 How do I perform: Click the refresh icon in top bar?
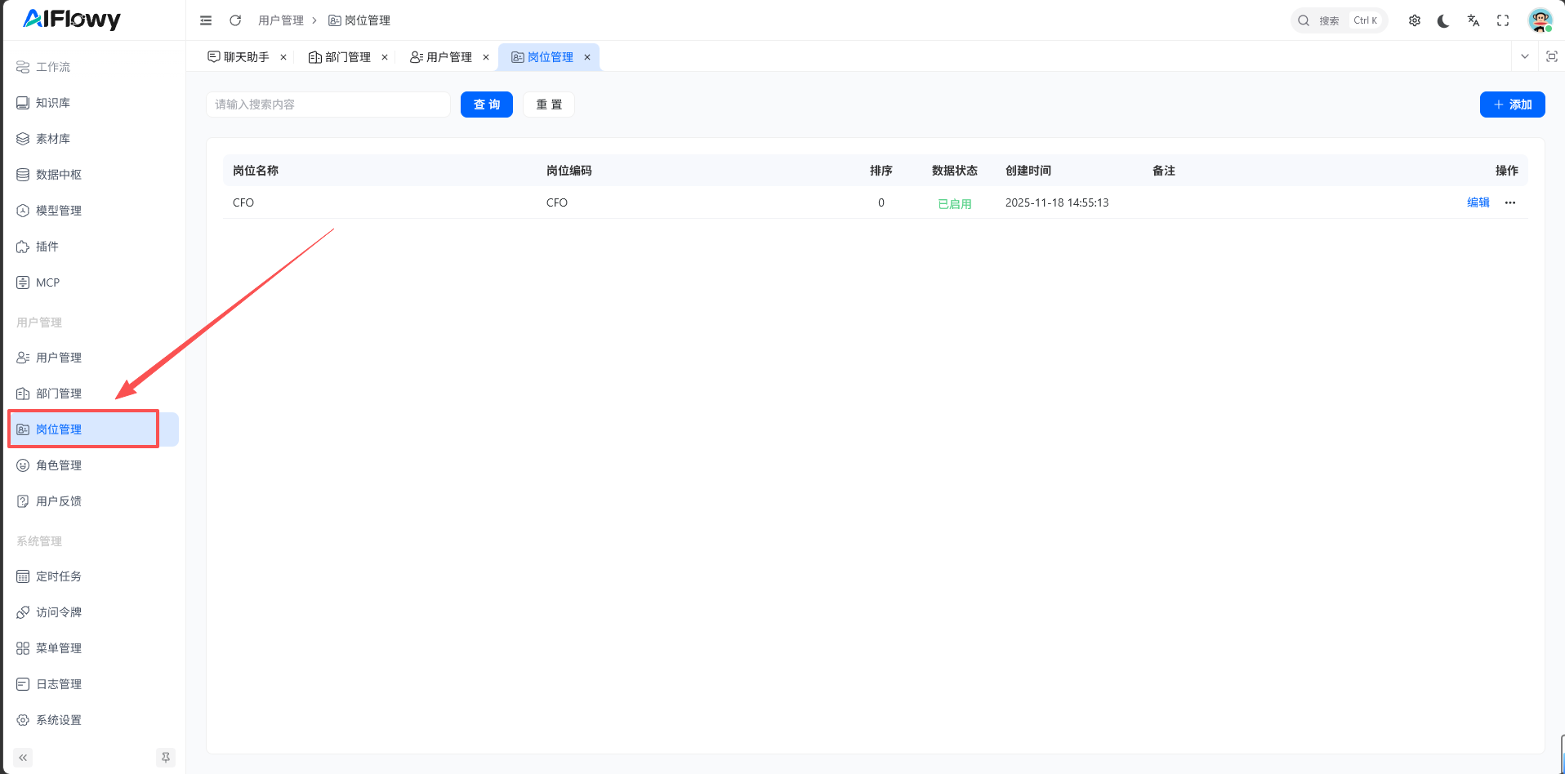pyautogui.click(x=235, y=20)
